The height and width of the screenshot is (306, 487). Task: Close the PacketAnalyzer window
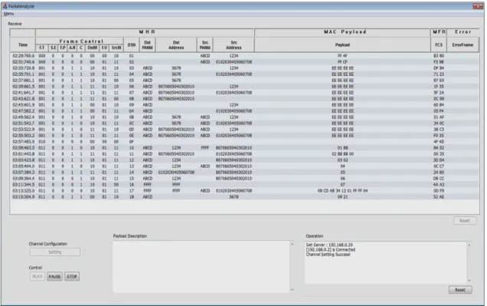tap(478, 6)
